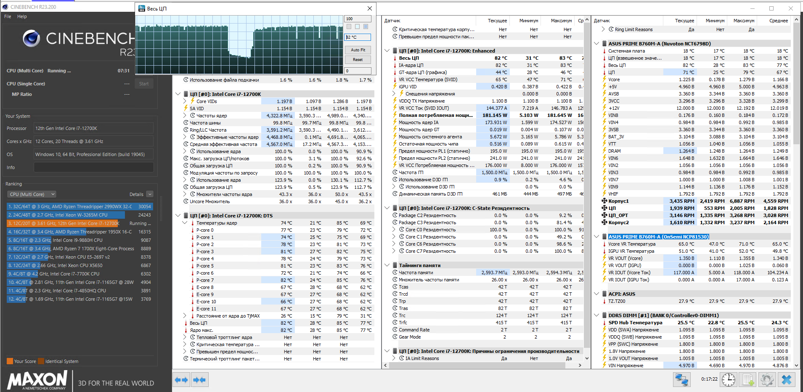Collapse the ЦП [#0]: Intel Core i7-12700K group
The image size is (803, 392).
pyautogui.click(x=178, y=94)
